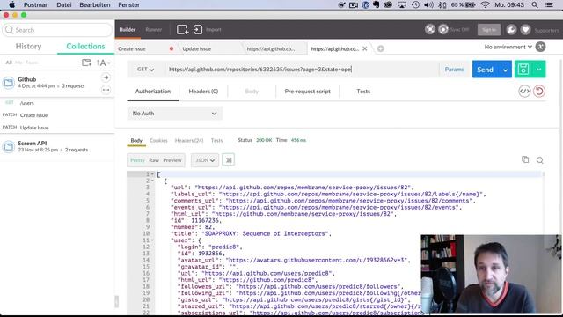Open the interceptor satellite icon
563x317 pixels.
pyautogui.click(x=430, y=29)
